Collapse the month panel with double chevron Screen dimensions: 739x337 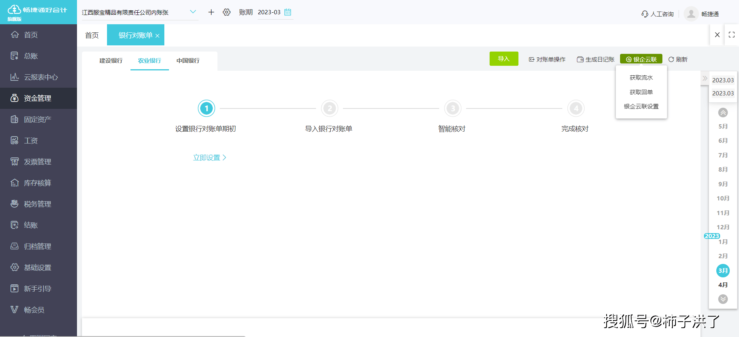tap(704, 78)
